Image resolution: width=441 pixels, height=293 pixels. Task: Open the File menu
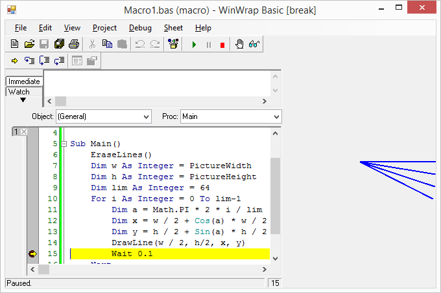(21, 28)
